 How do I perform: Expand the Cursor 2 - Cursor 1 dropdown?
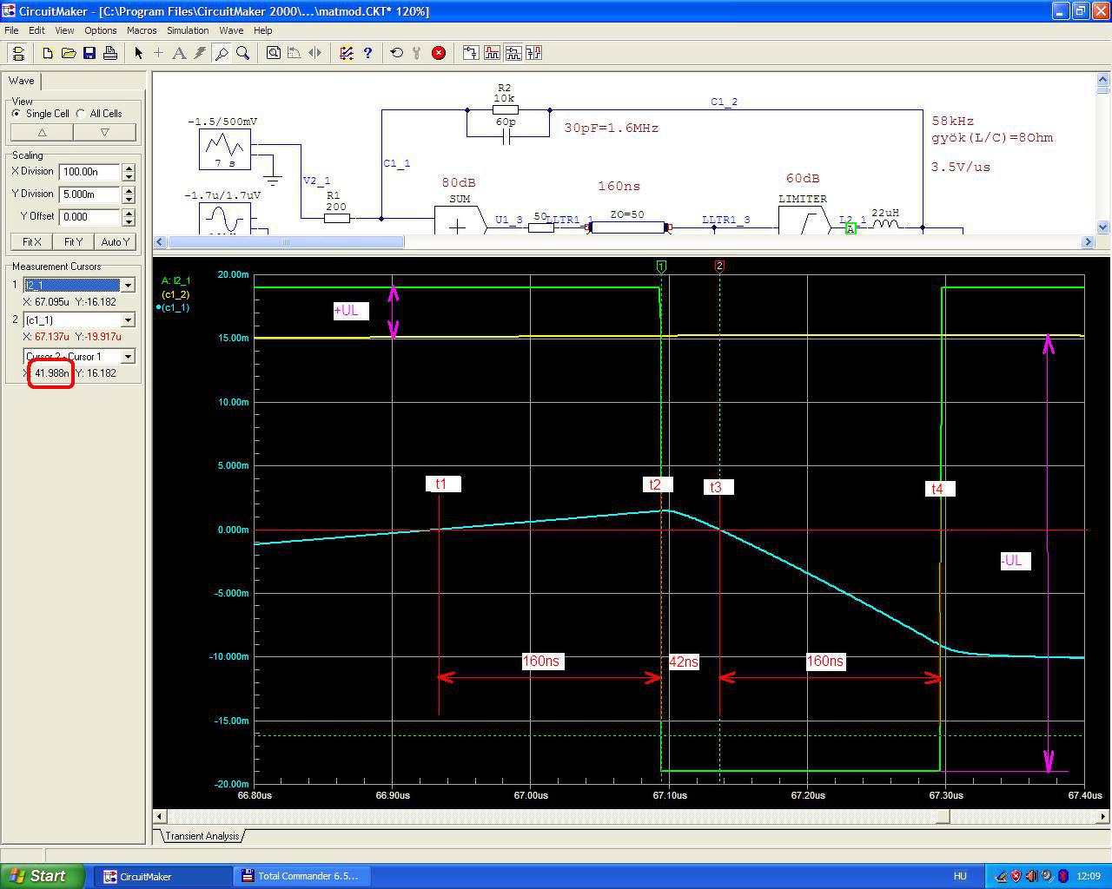pos(128,357)
